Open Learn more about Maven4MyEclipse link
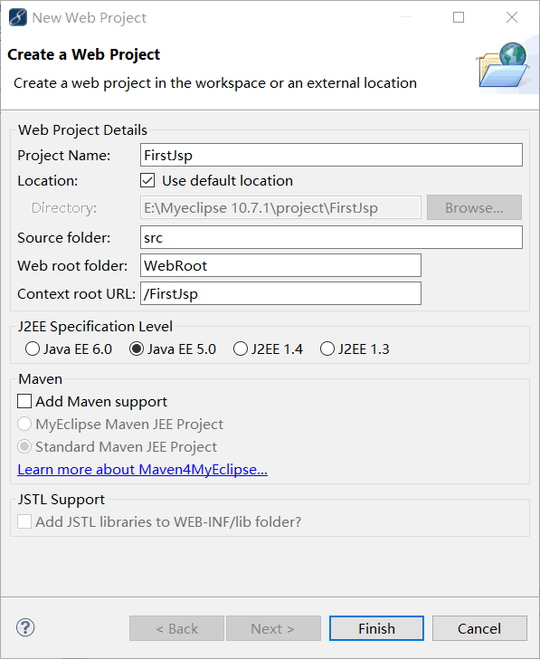The height and width of the screenshot is (659, 540). pos(142,470)
